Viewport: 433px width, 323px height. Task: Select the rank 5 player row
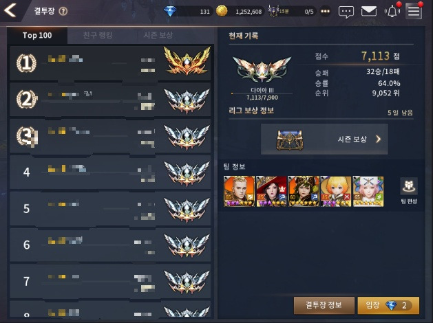coord(110,209)
